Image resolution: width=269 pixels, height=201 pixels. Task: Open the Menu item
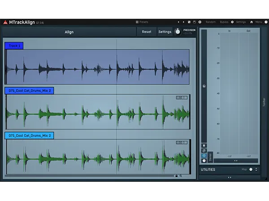(259, 22)
